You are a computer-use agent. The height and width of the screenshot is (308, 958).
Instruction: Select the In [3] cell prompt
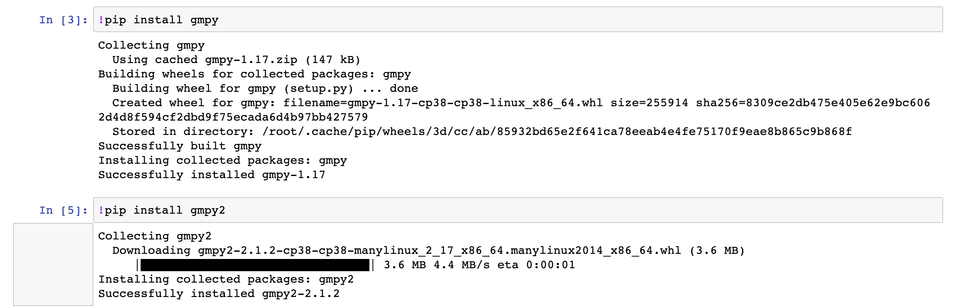coord(64,20)
